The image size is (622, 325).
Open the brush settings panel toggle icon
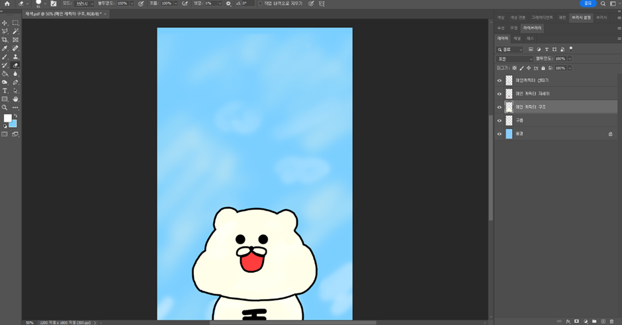(x=53, y=3)
